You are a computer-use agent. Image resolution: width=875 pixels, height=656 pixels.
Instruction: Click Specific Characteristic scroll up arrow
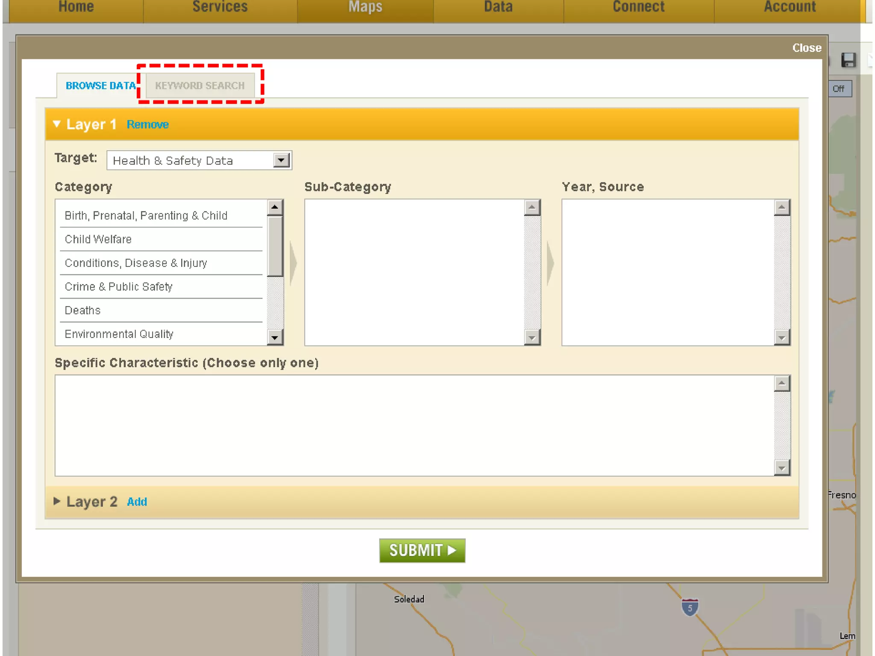[782, 383]
